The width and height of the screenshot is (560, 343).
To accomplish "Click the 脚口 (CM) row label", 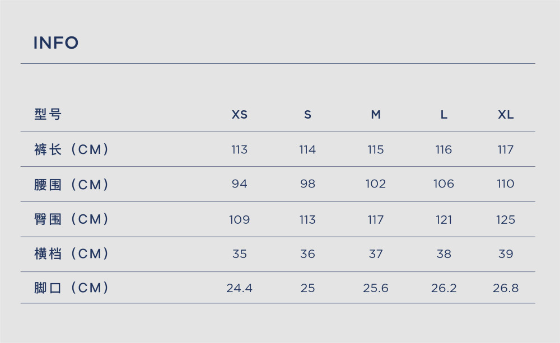I will 71,288.
